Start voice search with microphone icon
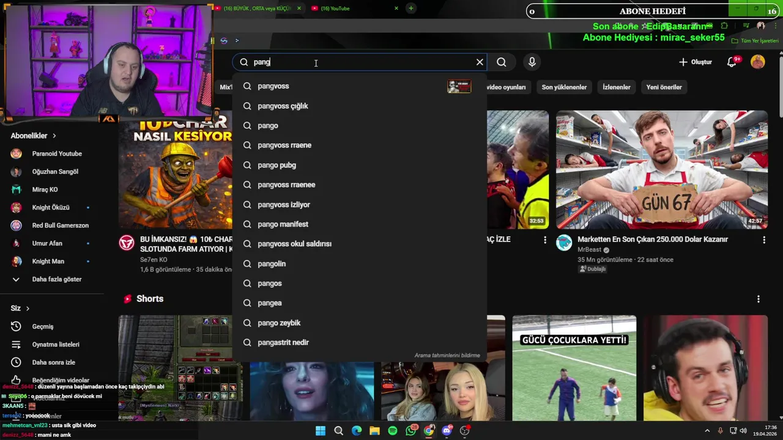The width and height of the screenshot is (783, 440). 532,62
